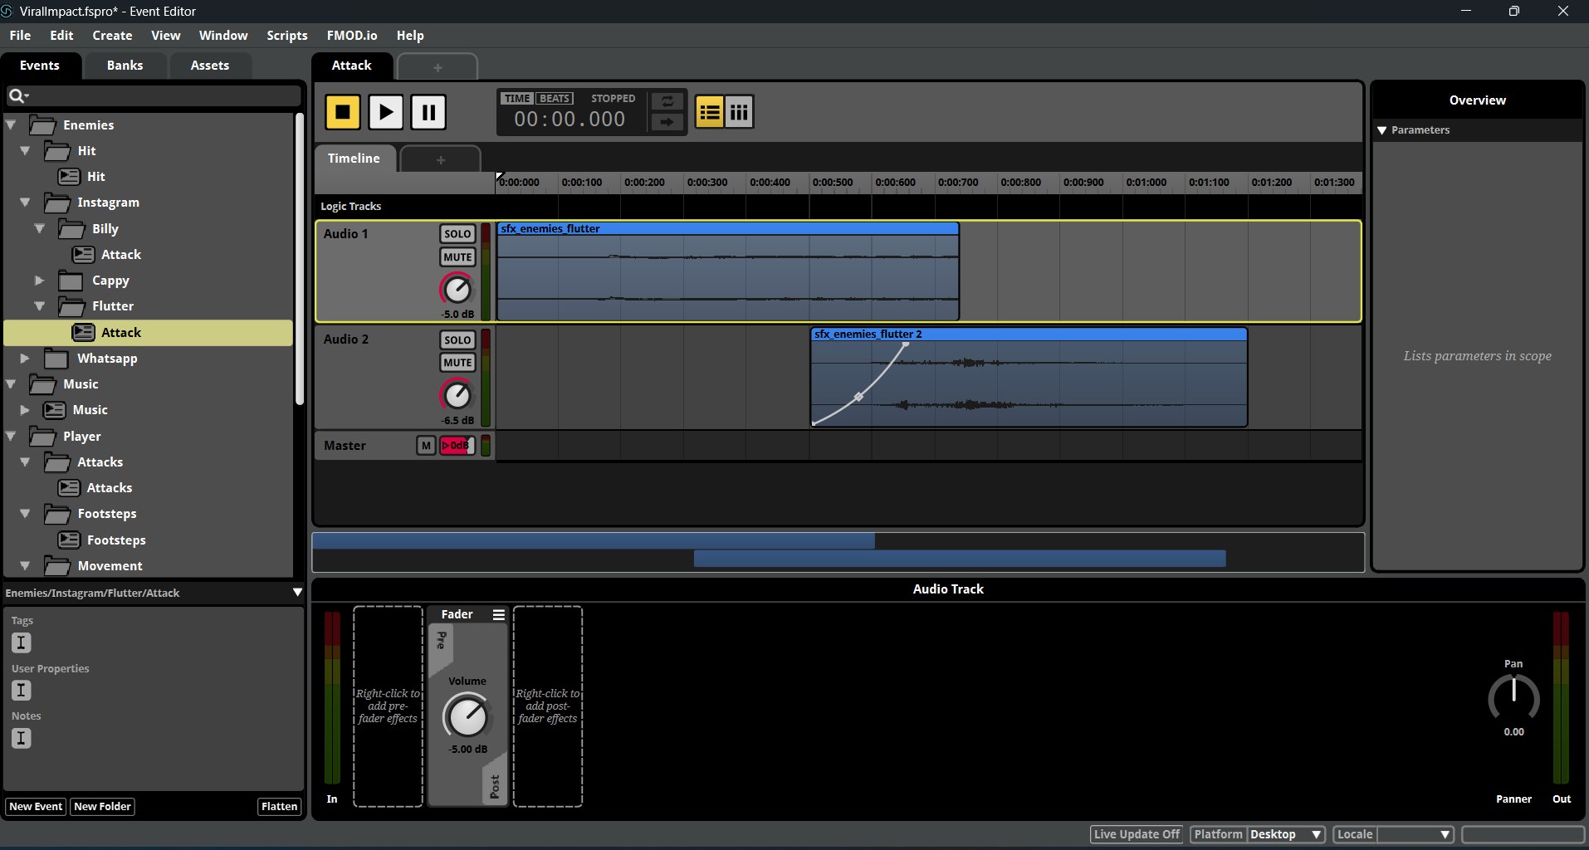Click the Cappy folder icon
Image resolution: width=1589 pixels, height=850 pixels.
(x=71, y=281)
